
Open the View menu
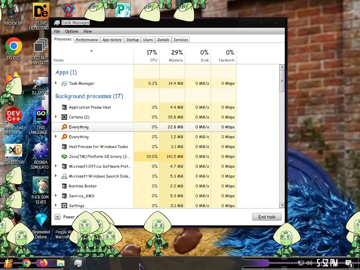[x=88, y=31]
